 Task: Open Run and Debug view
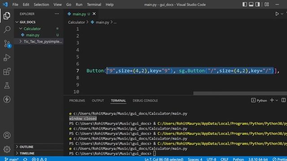click(7, 58)
